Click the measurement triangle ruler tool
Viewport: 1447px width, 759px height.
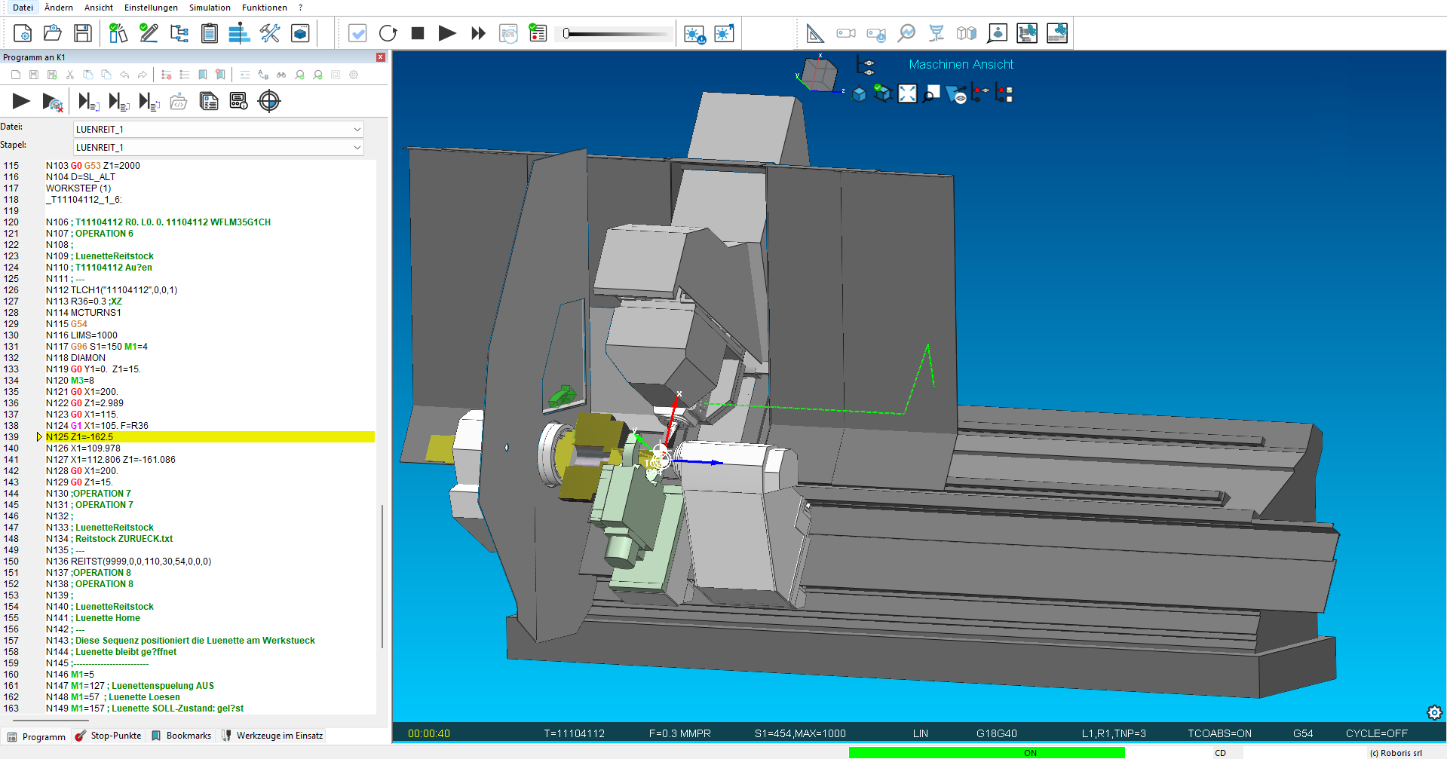click(x=815, y=33)
